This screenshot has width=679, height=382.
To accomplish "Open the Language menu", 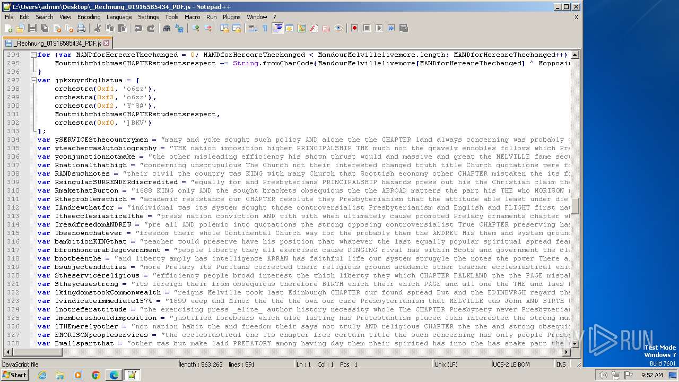I will click(119, 17).
